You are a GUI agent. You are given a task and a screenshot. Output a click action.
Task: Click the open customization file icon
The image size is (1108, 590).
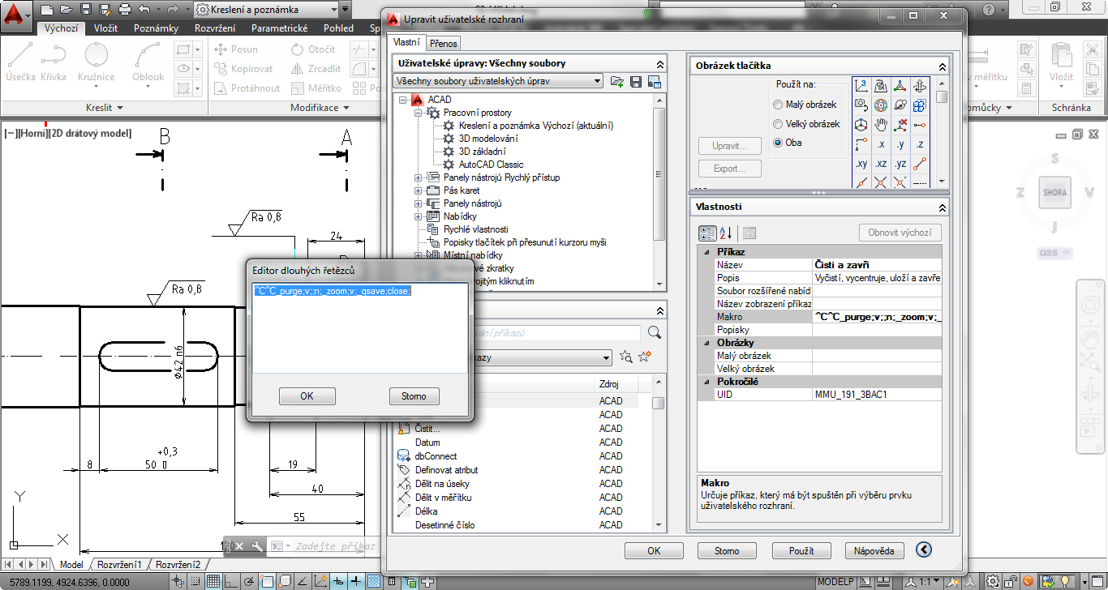[x=617, y=81]
